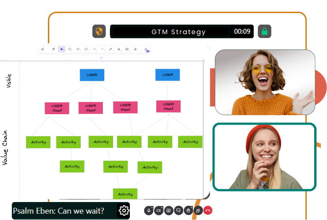This screenshot has width=327, height=220.
Task: Select the text tool
Action: coord(119,49)
